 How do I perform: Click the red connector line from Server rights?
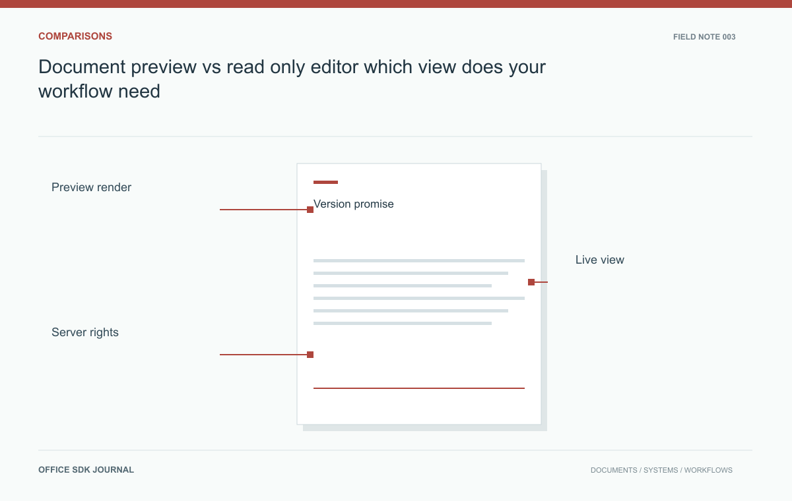coord(263,355)
